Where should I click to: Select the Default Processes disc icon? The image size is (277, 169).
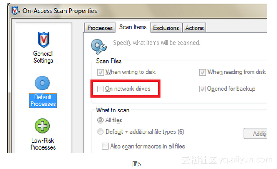coord(42,83)
